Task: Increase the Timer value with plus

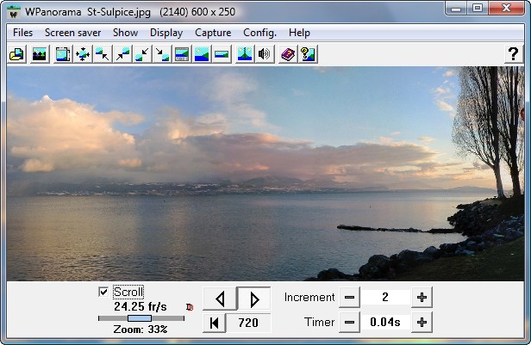Action: pos(422,323)
